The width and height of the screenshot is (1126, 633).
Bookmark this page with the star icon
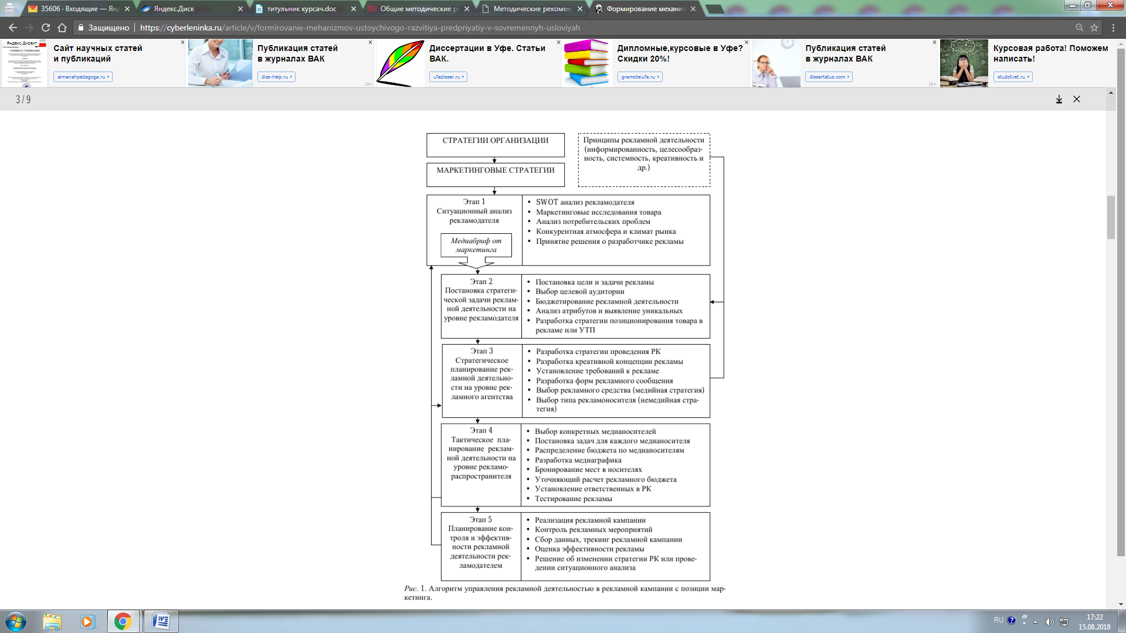coord(1094,28)
